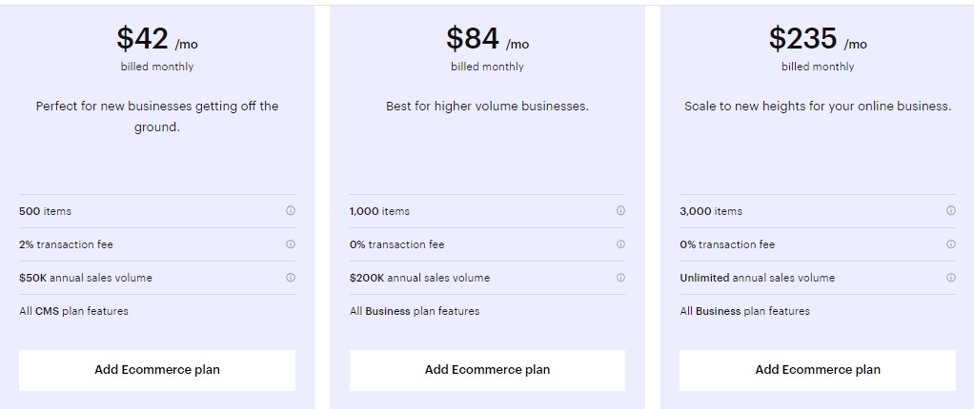Click the $42 /mo price heading

pyautogui.click(x=157, y=39)
